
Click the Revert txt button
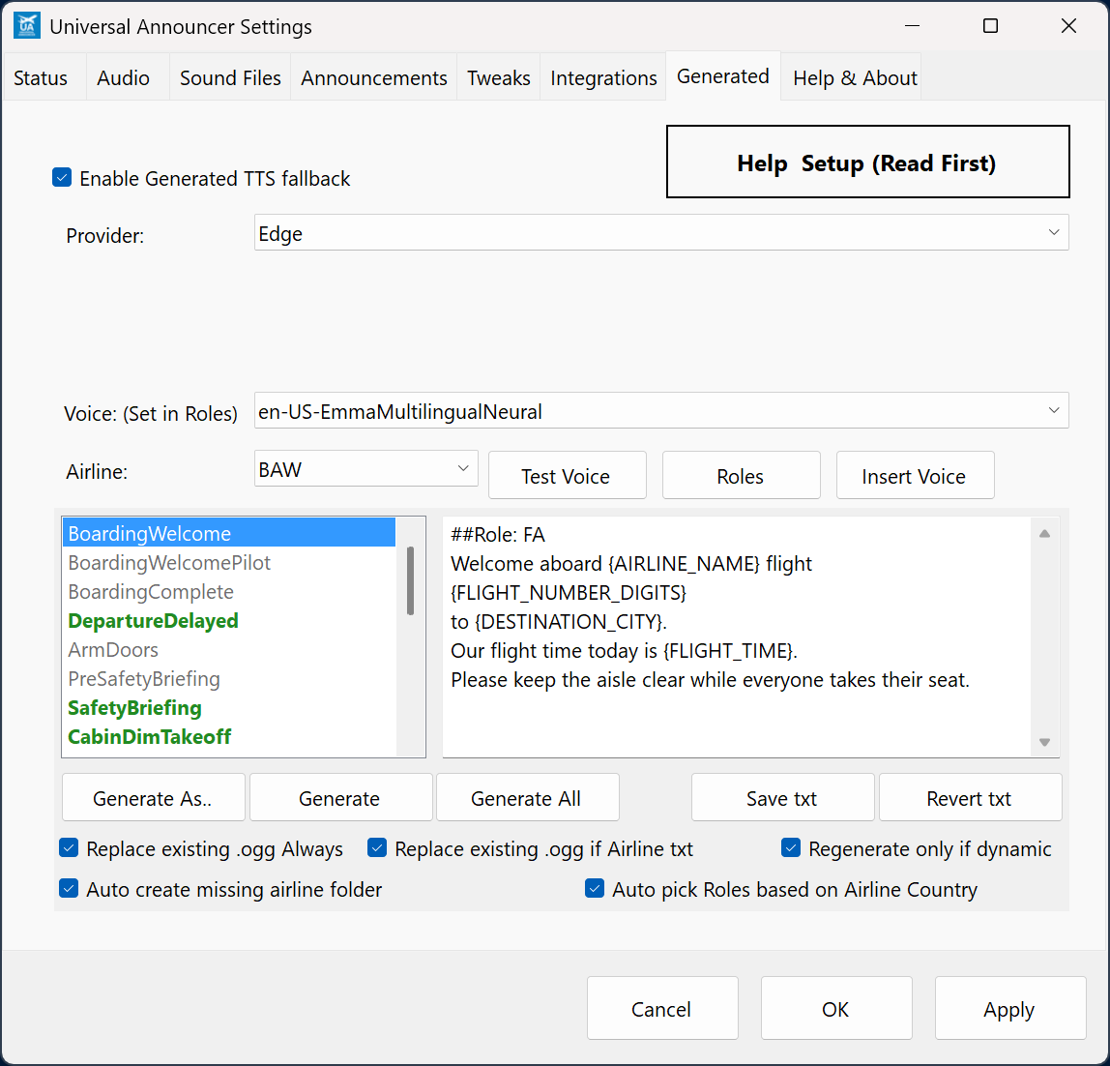[x=970, y=797]
